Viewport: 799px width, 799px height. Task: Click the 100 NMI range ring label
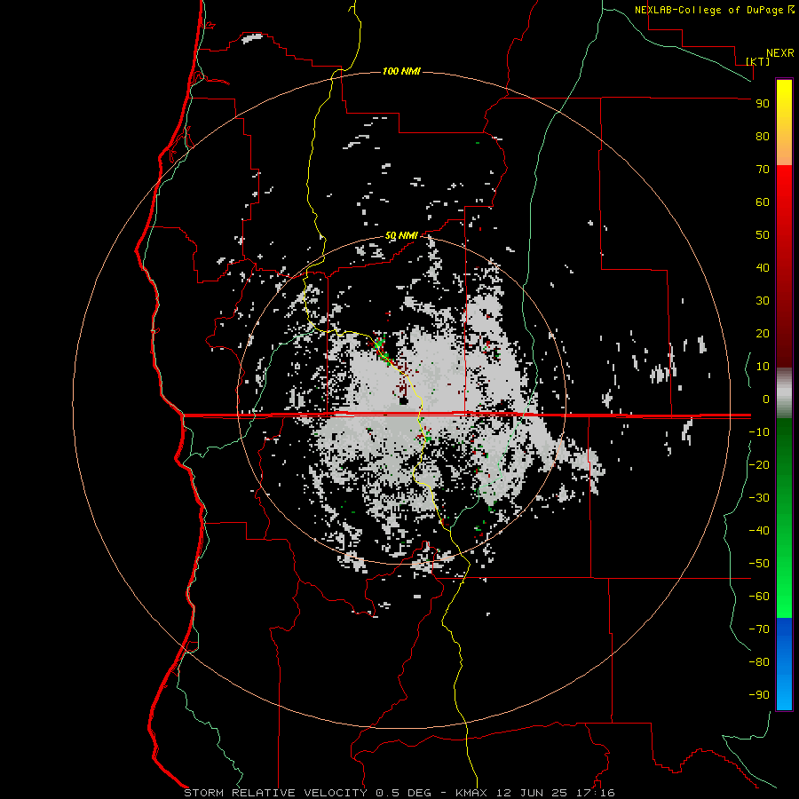click(x=401, y=71)
